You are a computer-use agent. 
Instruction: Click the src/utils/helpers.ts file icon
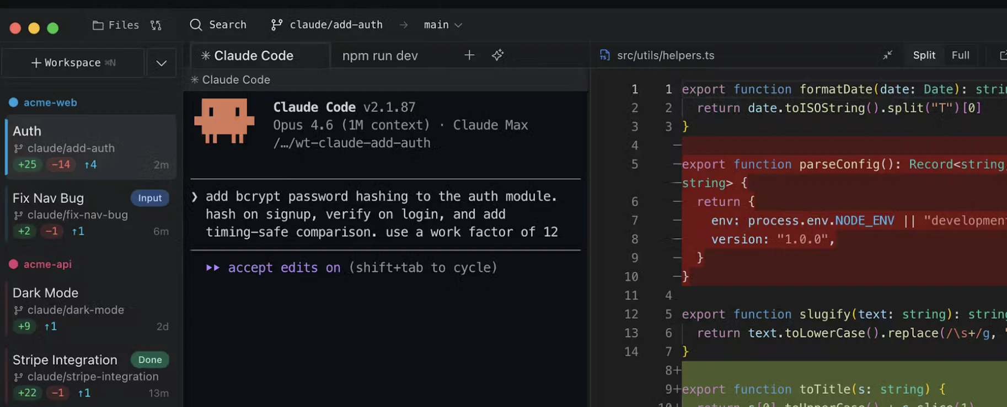(x=605, y=55)
